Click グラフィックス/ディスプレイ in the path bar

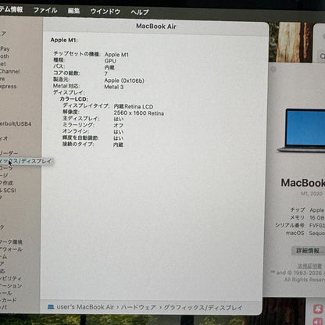pos(203,308)
